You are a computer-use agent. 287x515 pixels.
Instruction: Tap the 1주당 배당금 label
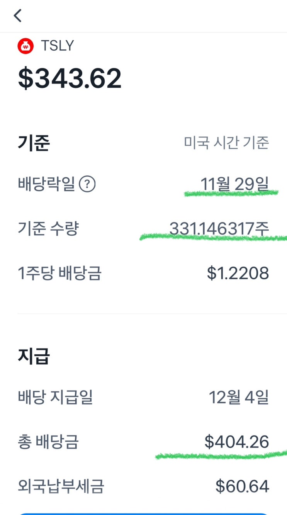click(x=59, y=274)
